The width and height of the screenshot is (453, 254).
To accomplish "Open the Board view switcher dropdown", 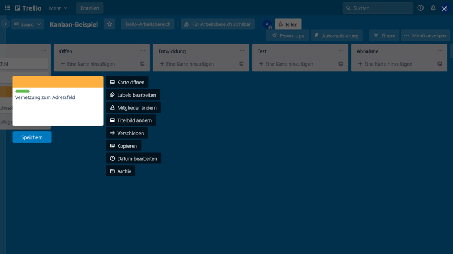I will click(27, 24).
